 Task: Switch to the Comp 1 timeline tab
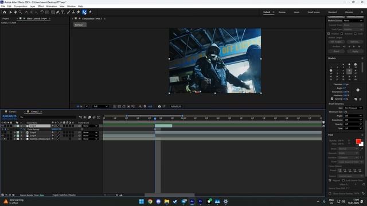coord(13,112)
